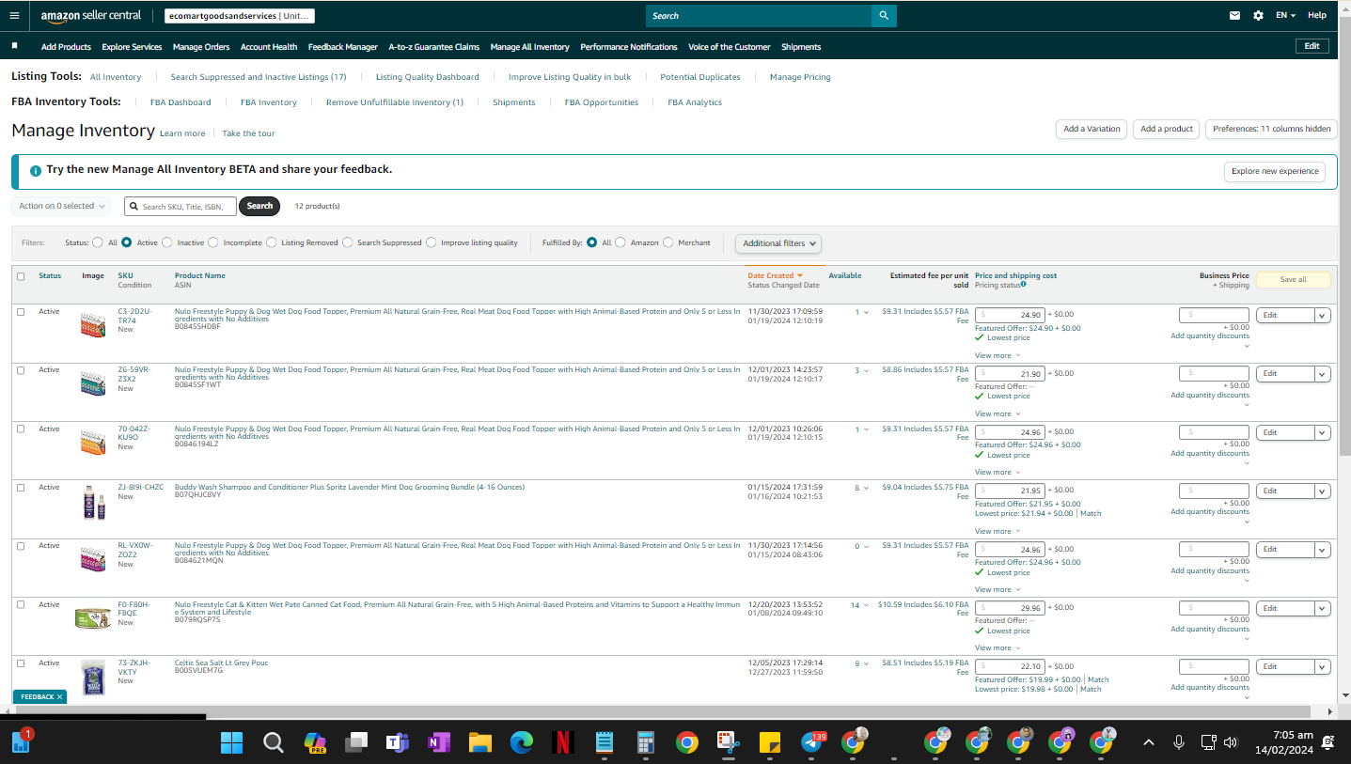
Task: Open the messages envelope icon
Action: click(x=1235, y=15)
